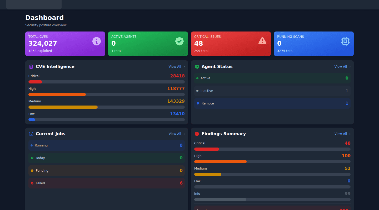The image size is (379, 210).
Task: Open View All link for Current Jobs
Action: coord(177,134)
